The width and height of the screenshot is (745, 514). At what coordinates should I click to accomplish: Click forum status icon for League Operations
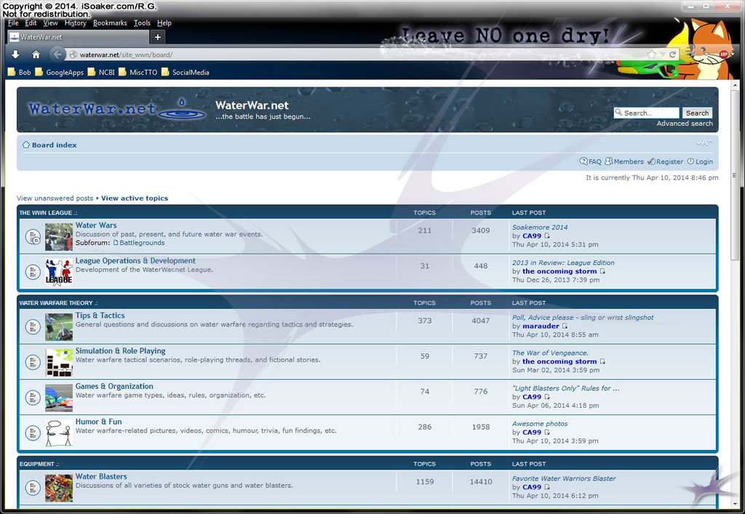pos(33,272)
